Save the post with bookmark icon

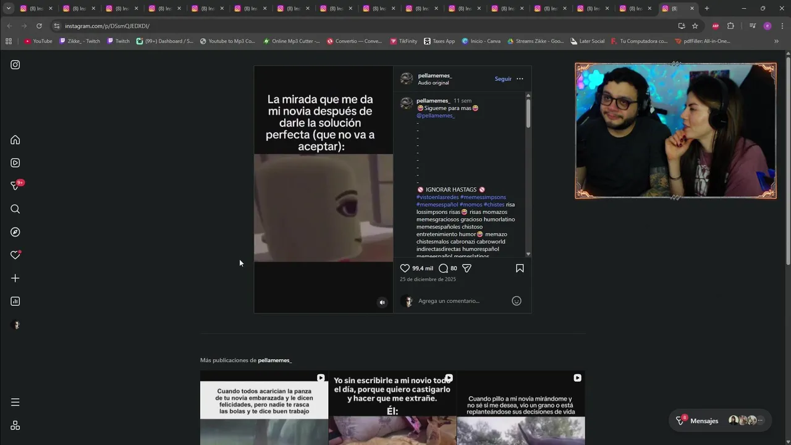click(520, 268)
